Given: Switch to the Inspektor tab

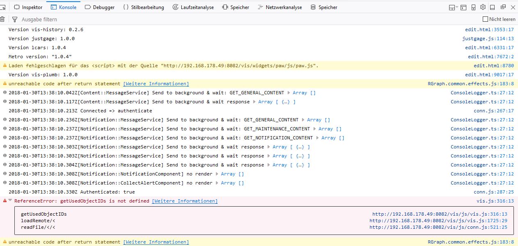Looking at the screenshot, I should 28,7.
